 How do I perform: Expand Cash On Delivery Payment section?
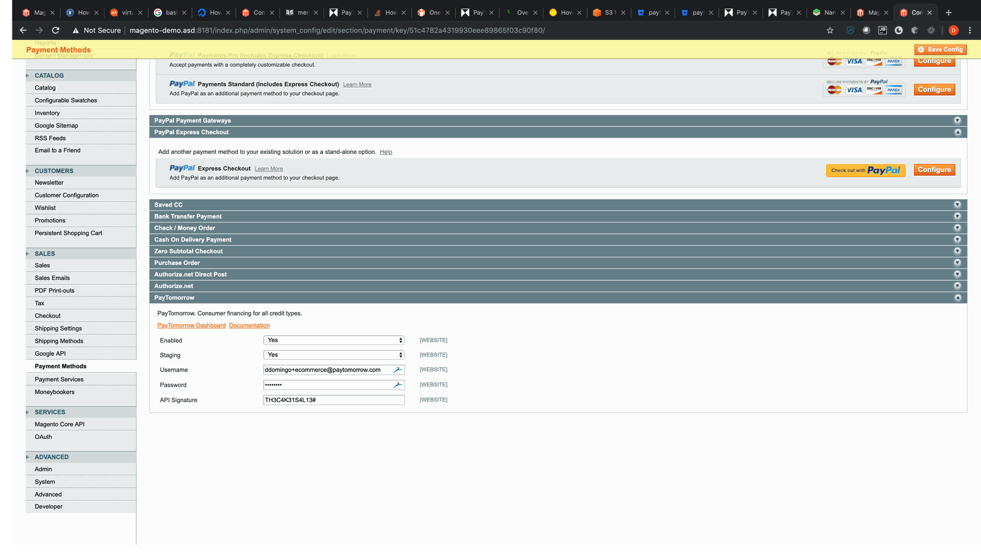point(558,240)
